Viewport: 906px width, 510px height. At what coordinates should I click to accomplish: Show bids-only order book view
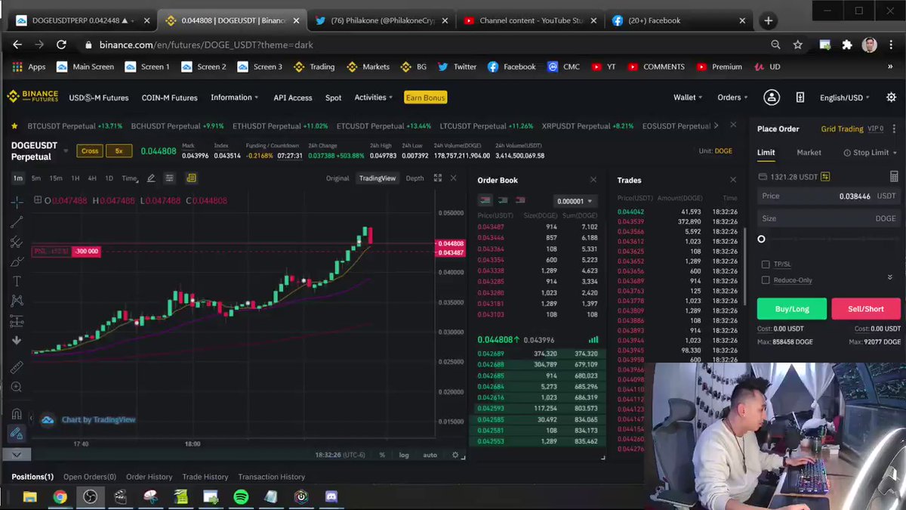coord(503,200)
